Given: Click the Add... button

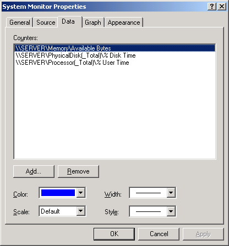Looking at the screenshot, I should pyautogui.click(x=34, y=171).
